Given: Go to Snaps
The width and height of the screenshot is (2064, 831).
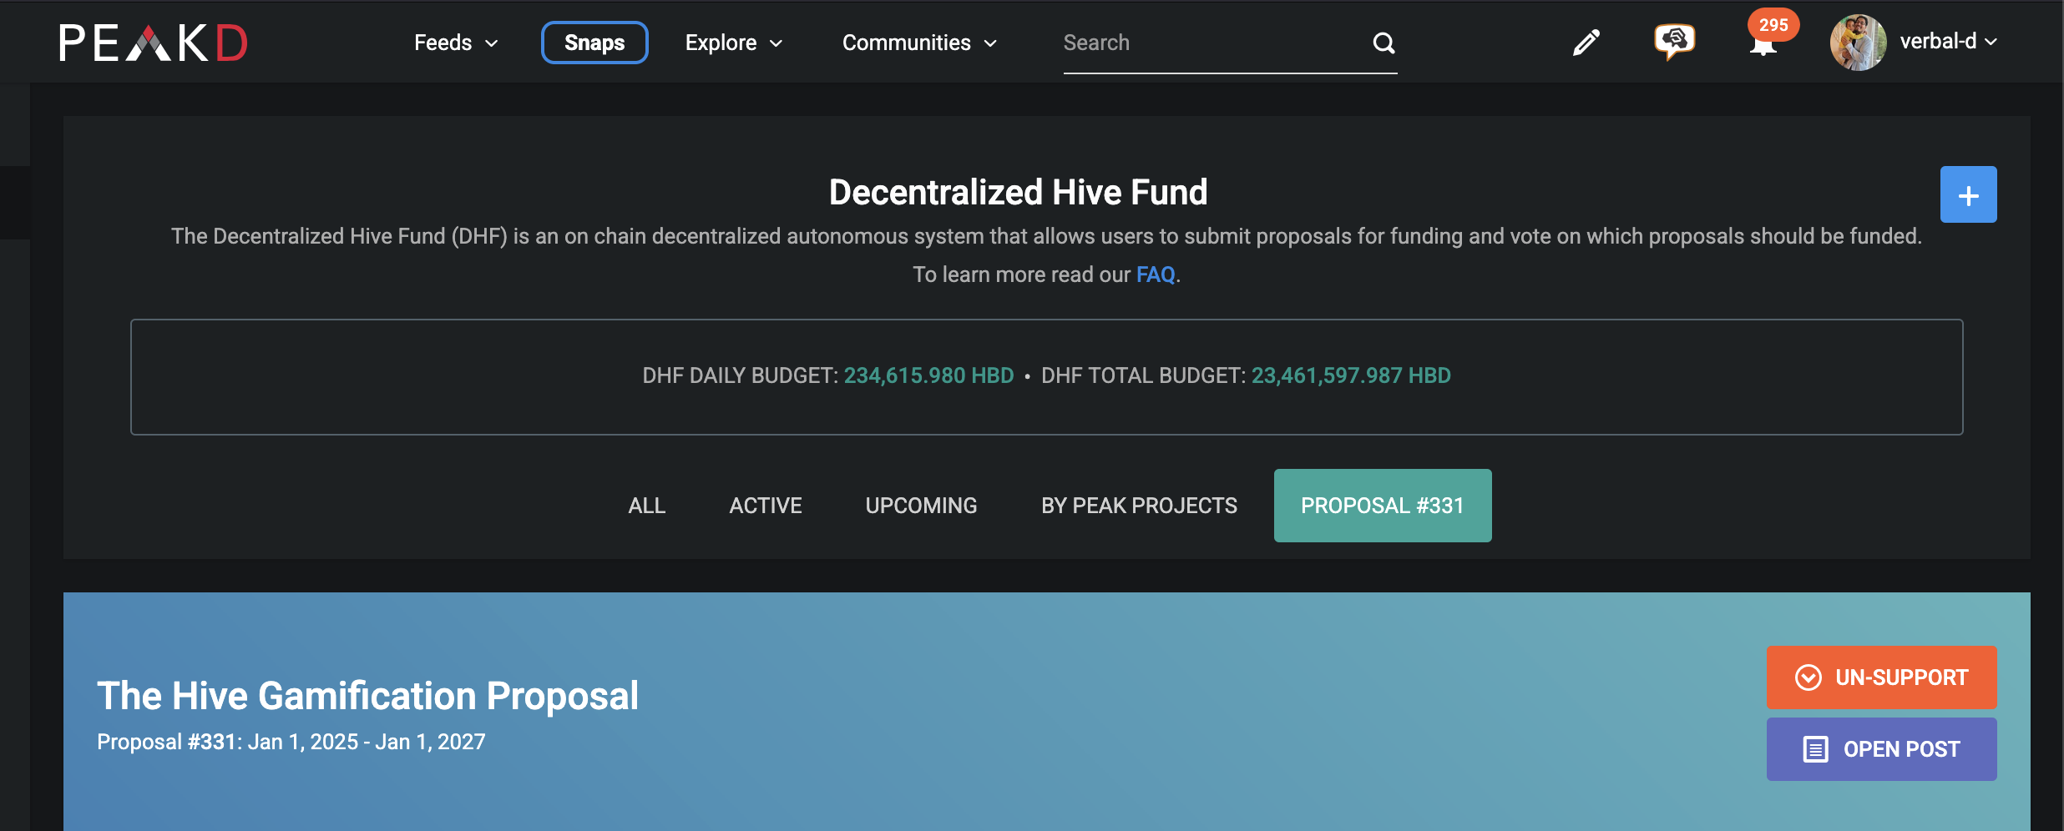Looking at the screenshot, I should click(594, 43).
